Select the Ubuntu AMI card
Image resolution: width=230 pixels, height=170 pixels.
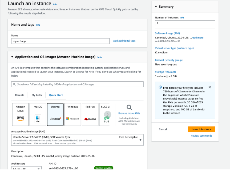coord(55,114)
